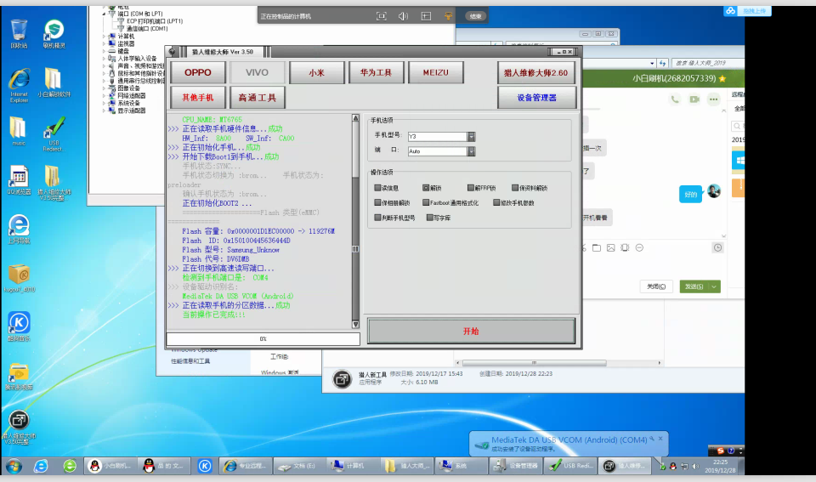816x482 pixels.
Task: Switch to the 华为工具 tab
Action: (376, 72)
